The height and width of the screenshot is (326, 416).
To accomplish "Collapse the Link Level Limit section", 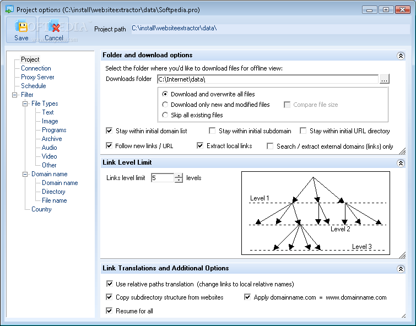I will [x=401, y=163].
